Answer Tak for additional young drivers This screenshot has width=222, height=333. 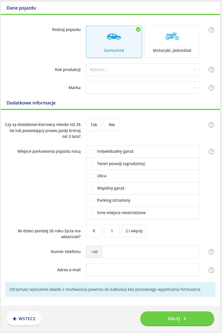coord(94,125)
